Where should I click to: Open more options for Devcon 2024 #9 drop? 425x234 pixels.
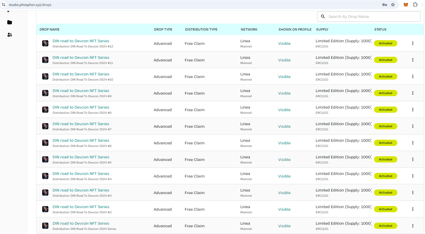click(413, 93)
